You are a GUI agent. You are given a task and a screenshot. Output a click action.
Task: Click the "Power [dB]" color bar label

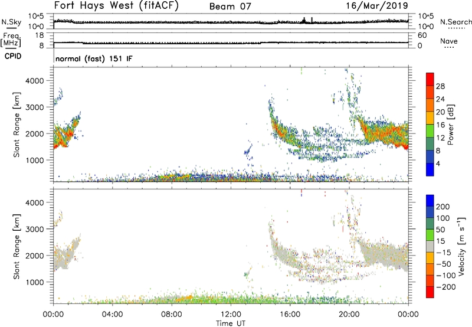coord(450,125)
